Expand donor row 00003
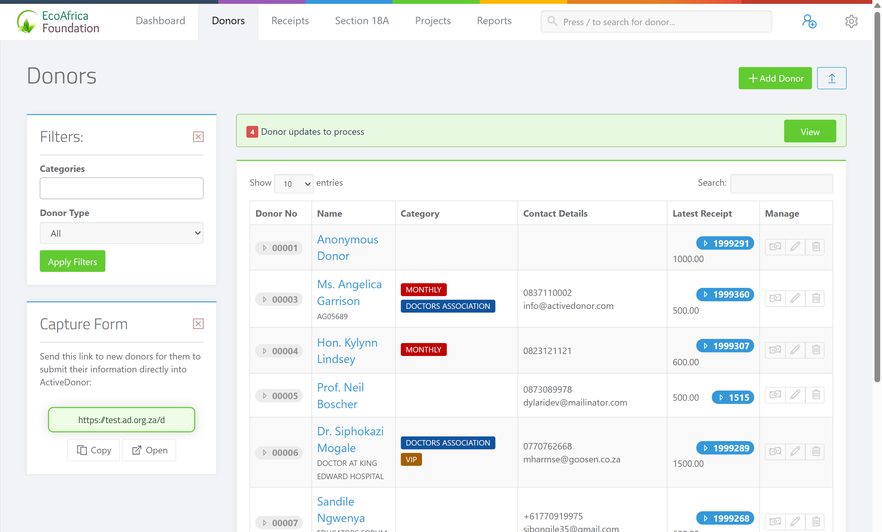882x532 pixels. [x=279, y=300]
